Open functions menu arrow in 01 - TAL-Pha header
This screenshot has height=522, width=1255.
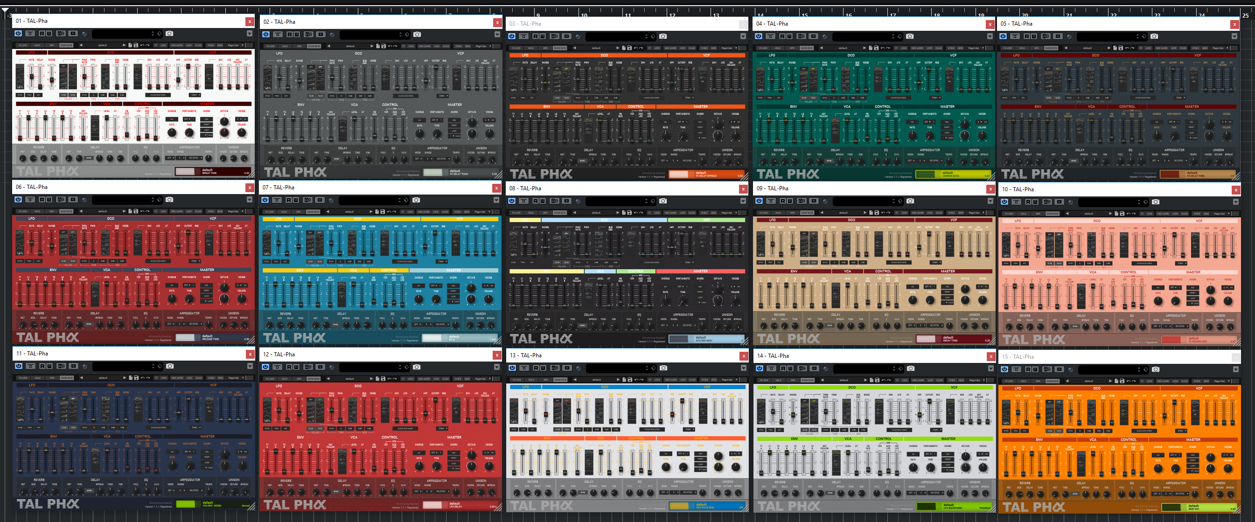pos(250,34)
